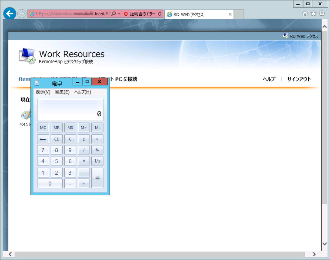
Task: Click the horizontal scrollbar right arrow
Action: click(314, 254)
